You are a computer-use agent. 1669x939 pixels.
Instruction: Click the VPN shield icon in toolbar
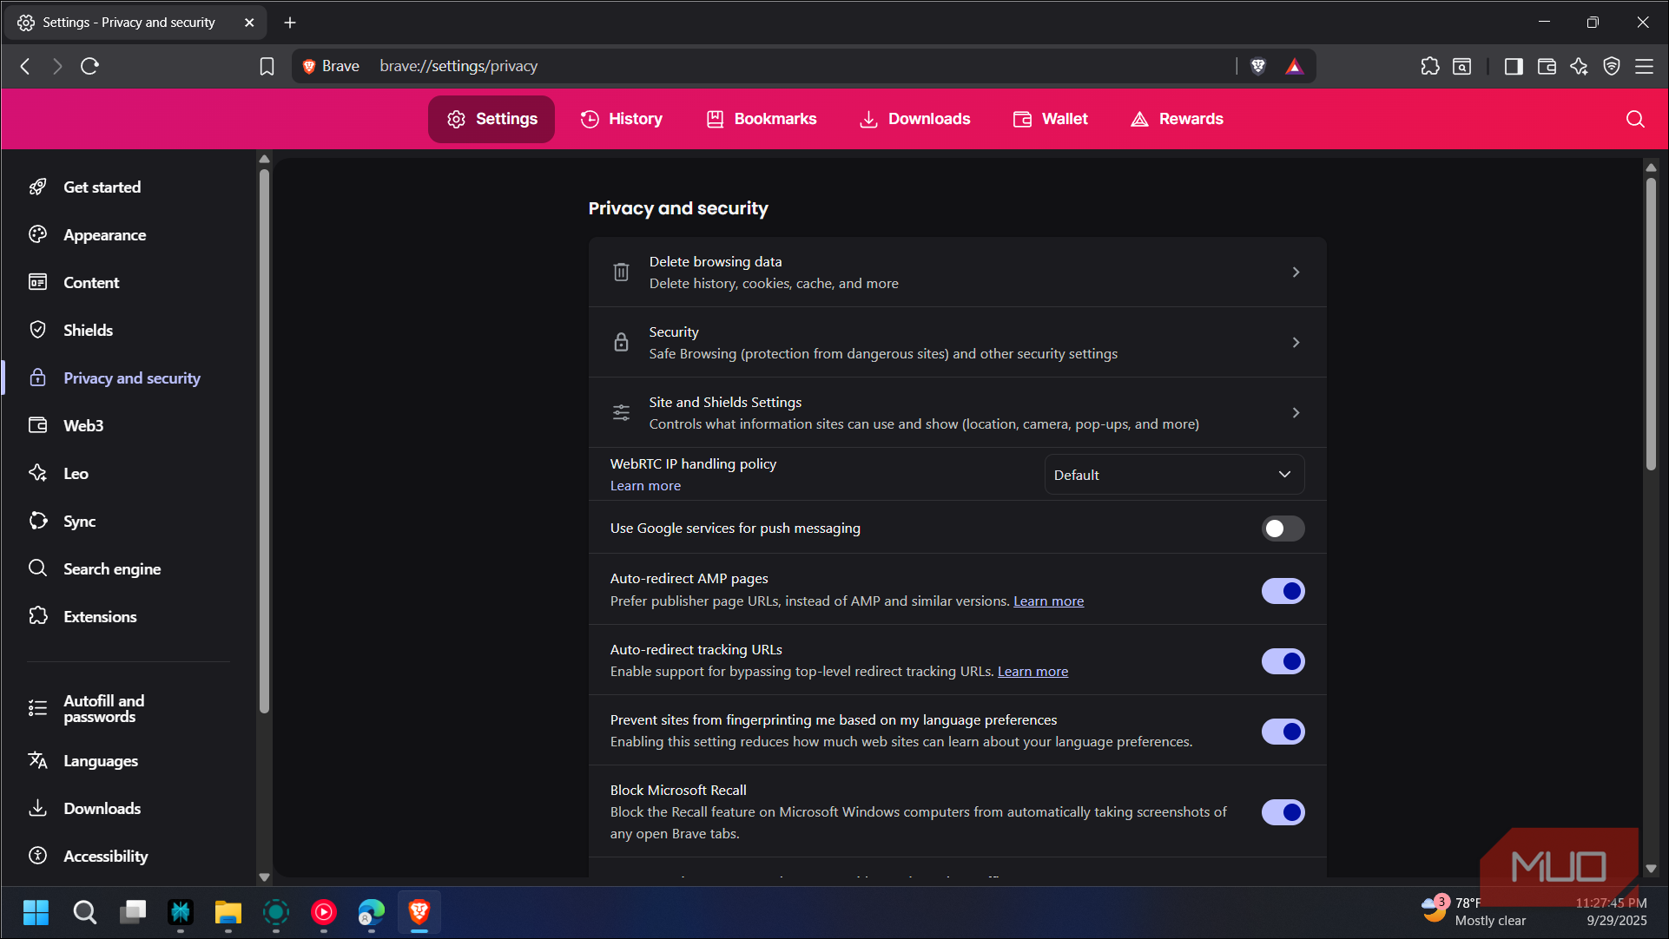(1612, 66)
